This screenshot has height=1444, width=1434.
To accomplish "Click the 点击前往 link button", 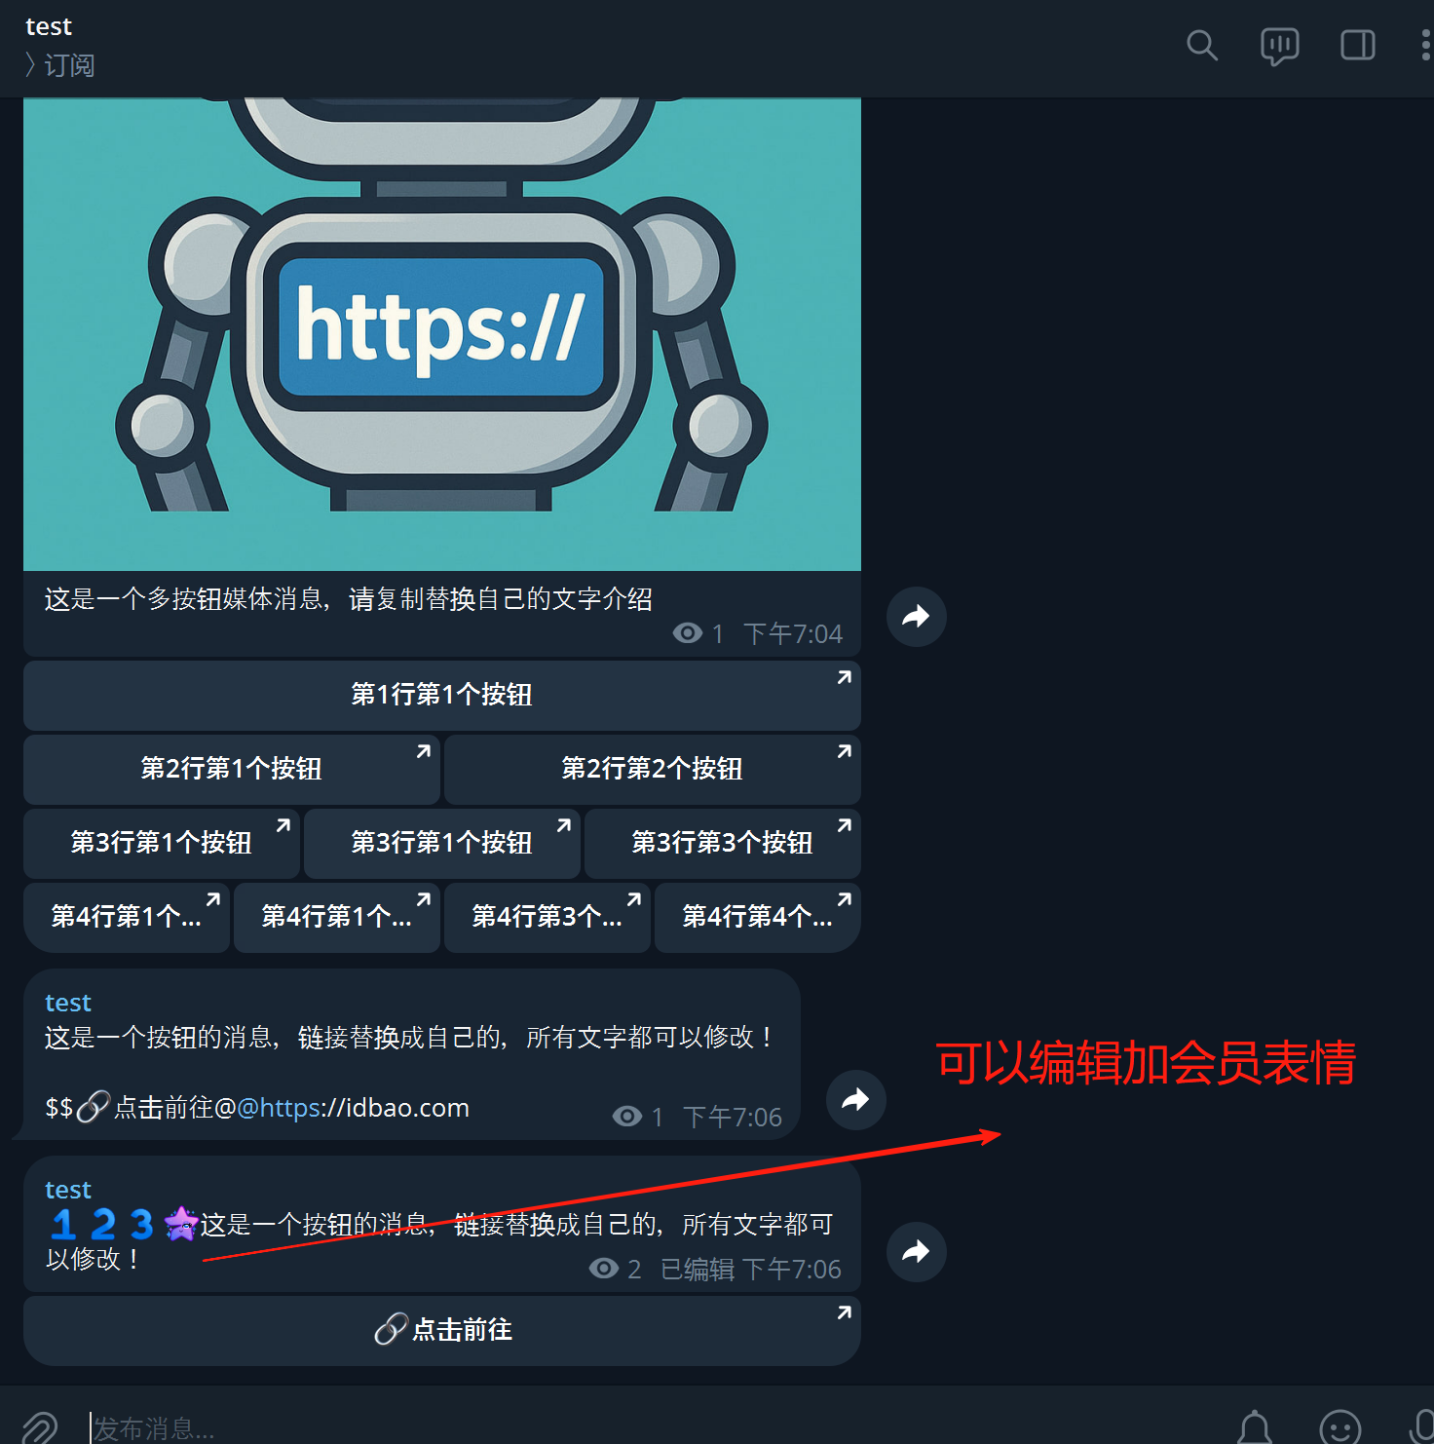I will pos(442,1330).
